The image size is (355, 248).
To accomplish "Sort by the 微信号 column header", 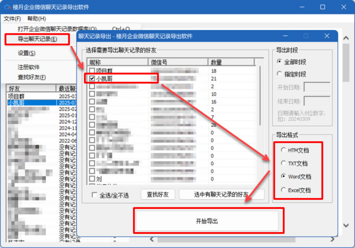I will tap(178, 62).
